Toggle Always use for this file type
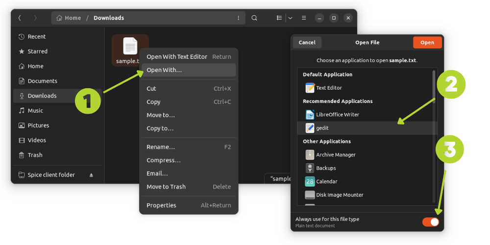This screenshot has height=245, width=490. click(x=430, y=222)
